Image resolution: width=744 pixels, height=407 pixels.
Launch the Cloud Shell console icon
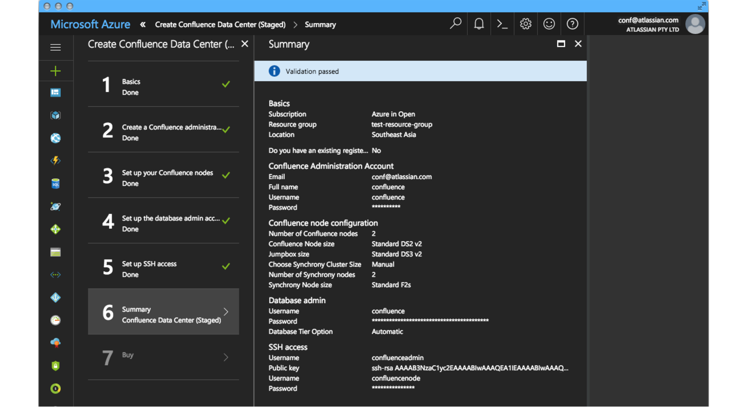point(502,24)
